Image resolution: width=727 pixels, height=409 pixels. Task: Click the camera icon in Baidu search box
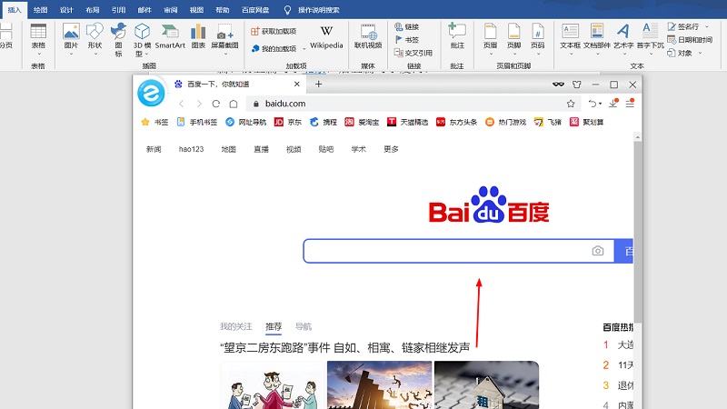click(598, 251)
